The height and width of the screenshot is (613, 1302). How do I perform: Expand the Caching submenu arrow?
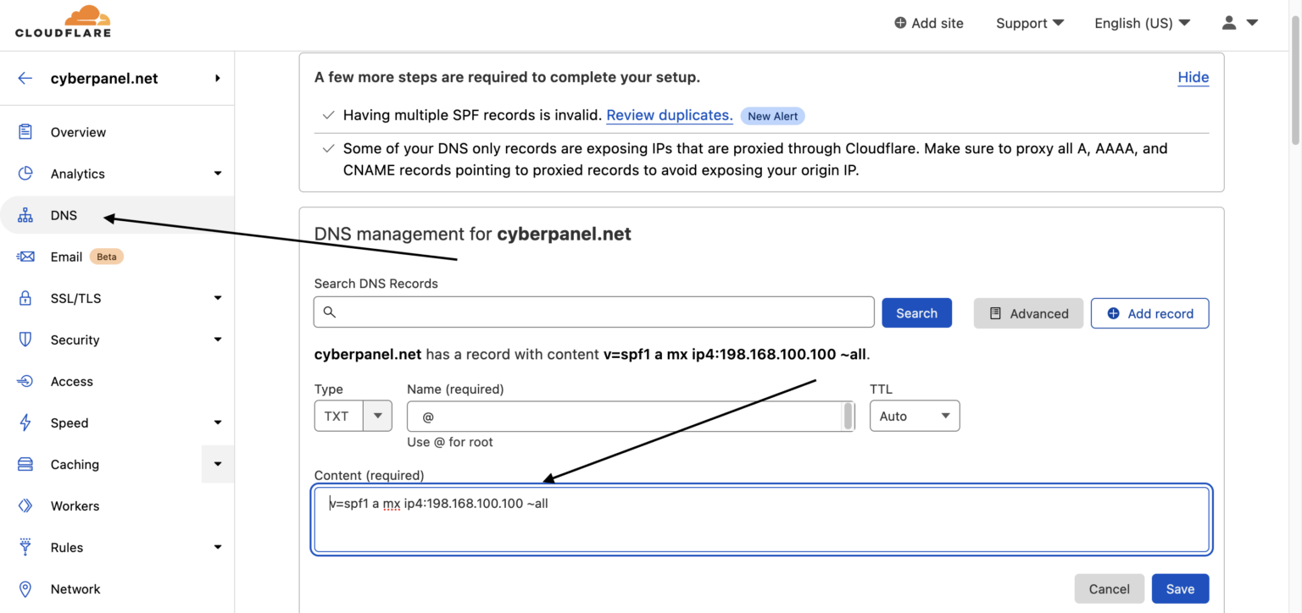218,464
